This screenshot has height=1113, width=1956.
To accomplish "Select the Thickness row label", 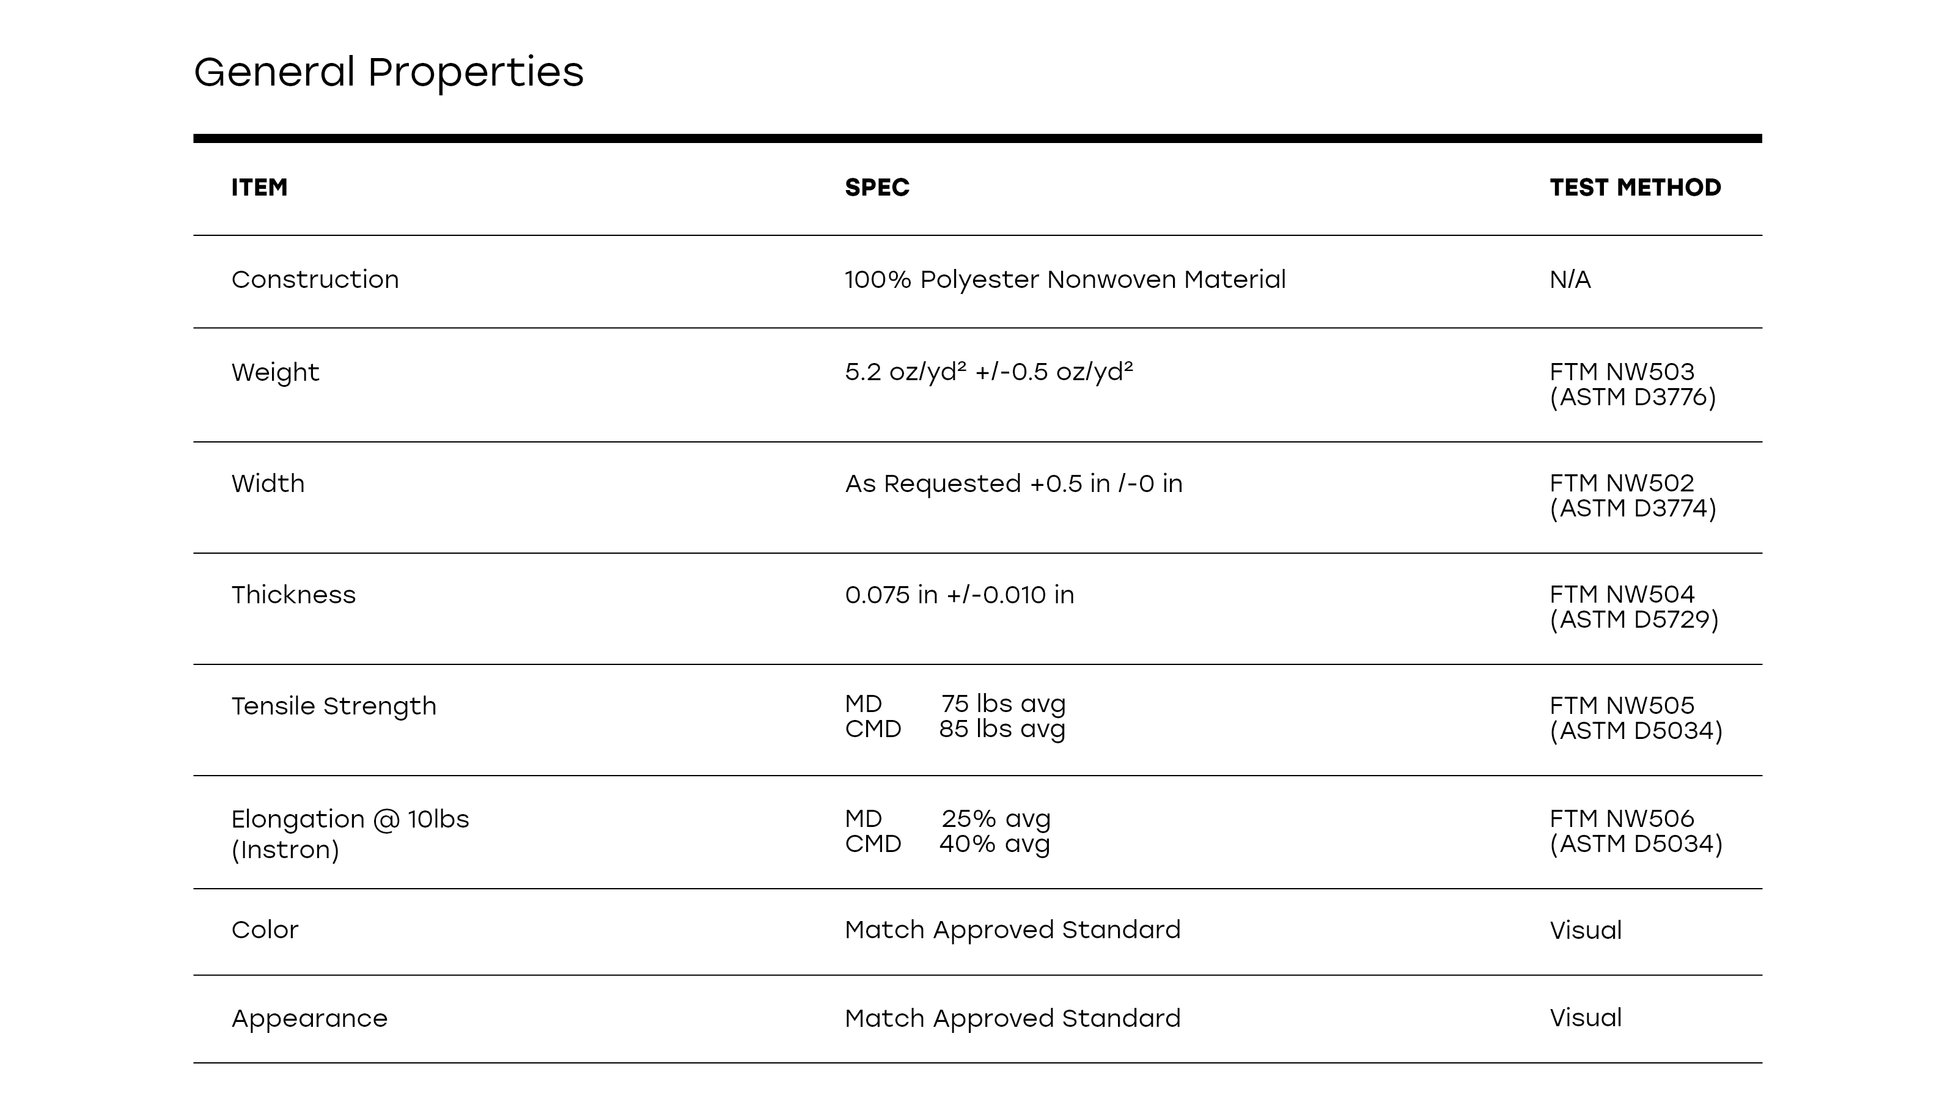I will (293, 595).
